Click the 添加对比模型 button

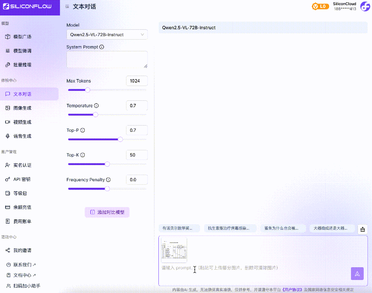(107, 212)
